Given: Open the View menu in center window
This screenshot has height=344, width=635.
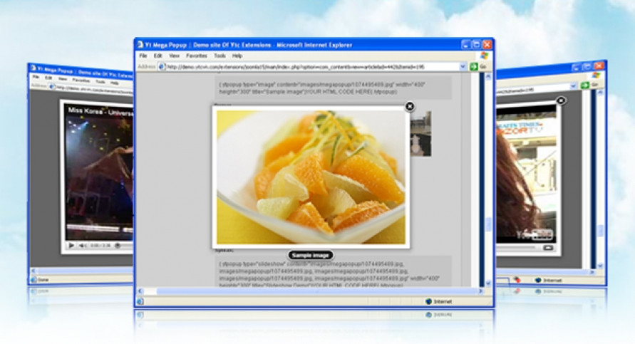Looking at the screenshot, I should pos(174,56).
